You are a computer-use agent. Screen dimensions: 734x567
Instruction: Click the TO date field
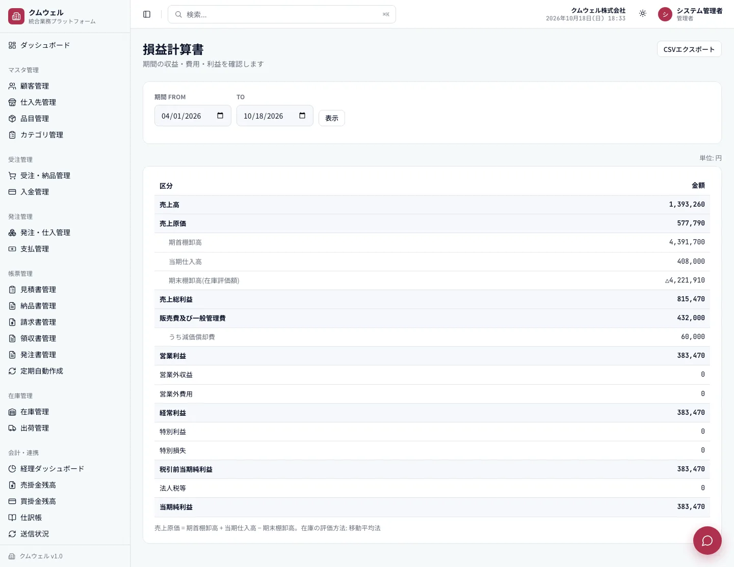[x=275, y=116]
